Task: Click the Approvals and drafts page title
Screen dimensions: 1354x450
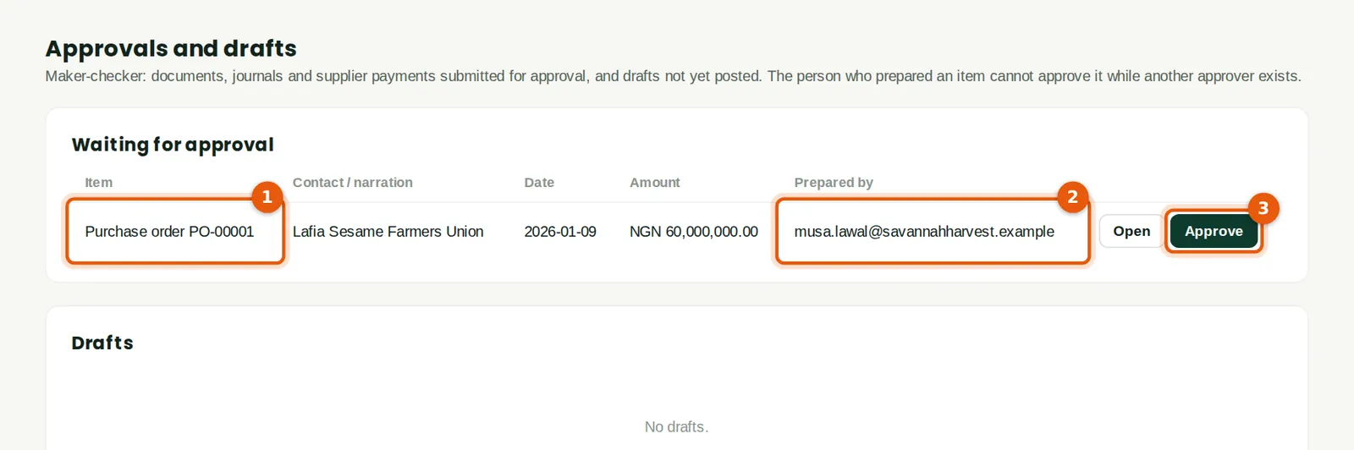Action: coord(171,48)
